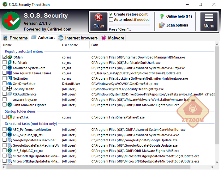Screen dimensions: 221x171
Task: Click the Clean button
Action: (x=99, y=21)
